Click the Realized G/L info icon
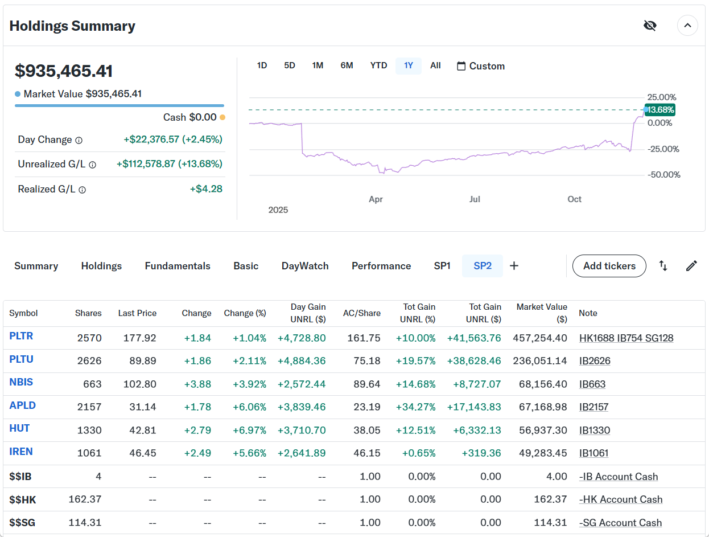 [82, 190]
